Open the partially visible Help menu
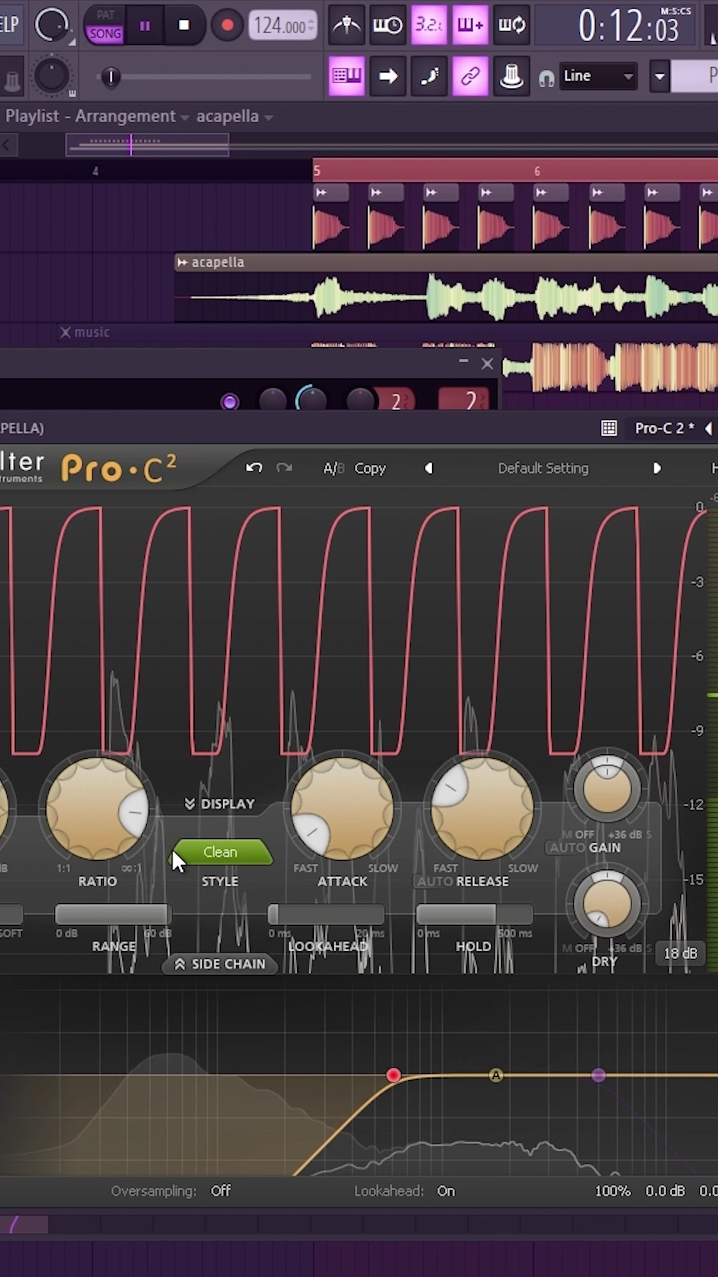 pyautogui.click(x=9, y=25)
